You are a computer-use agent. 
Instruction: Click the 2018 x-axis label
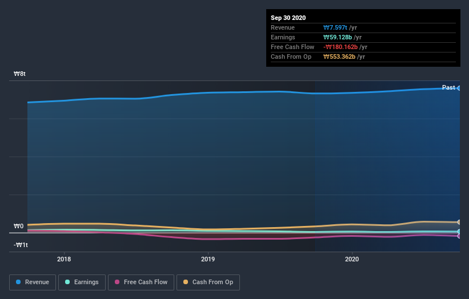pyautogui.click(x=64, y=259)
